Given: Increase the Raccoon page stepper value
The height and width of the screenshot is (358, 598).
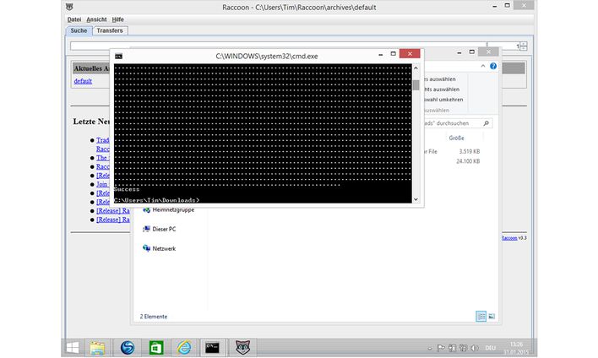Looking at the screenshot, I should (524, 44).
